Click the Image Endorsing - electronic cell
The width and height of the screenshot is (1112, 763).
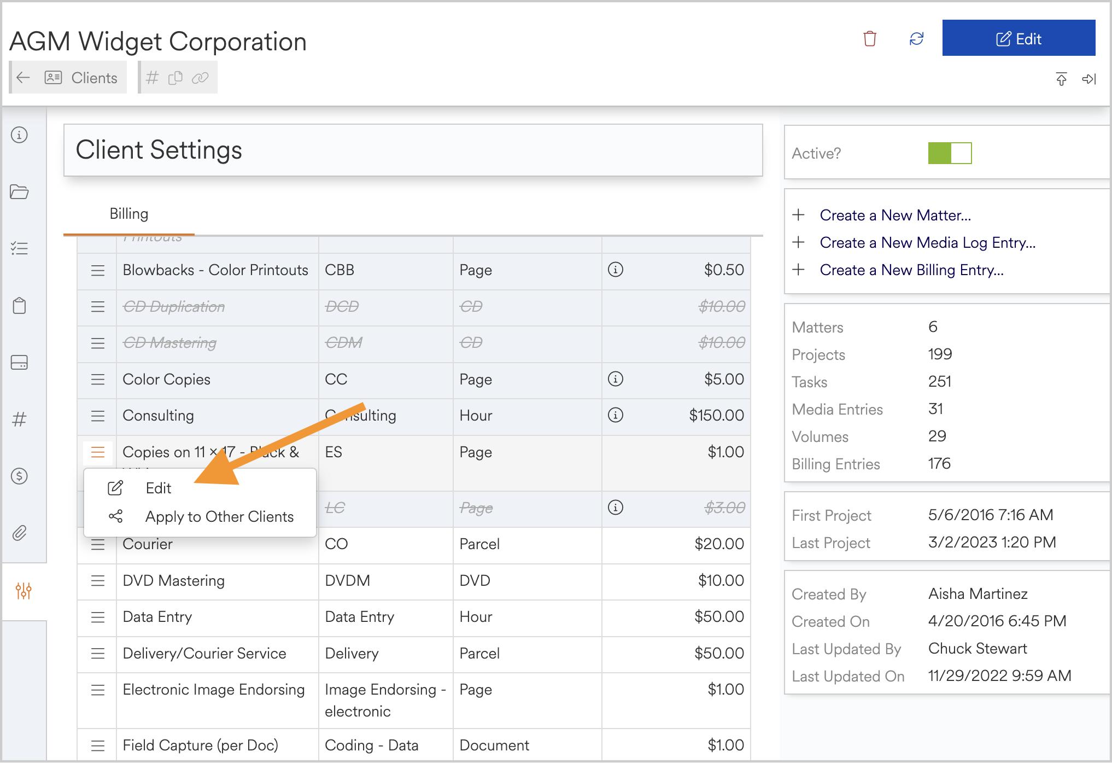385,701
